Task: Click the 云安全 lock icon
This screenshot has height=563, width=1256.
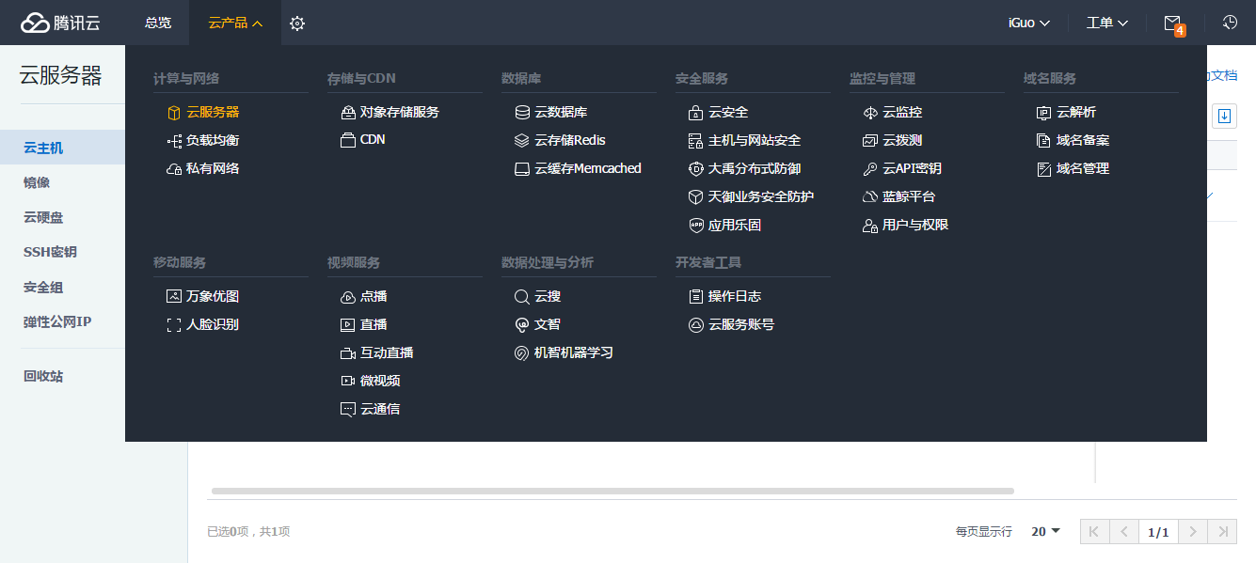Action: click(695, 112)
